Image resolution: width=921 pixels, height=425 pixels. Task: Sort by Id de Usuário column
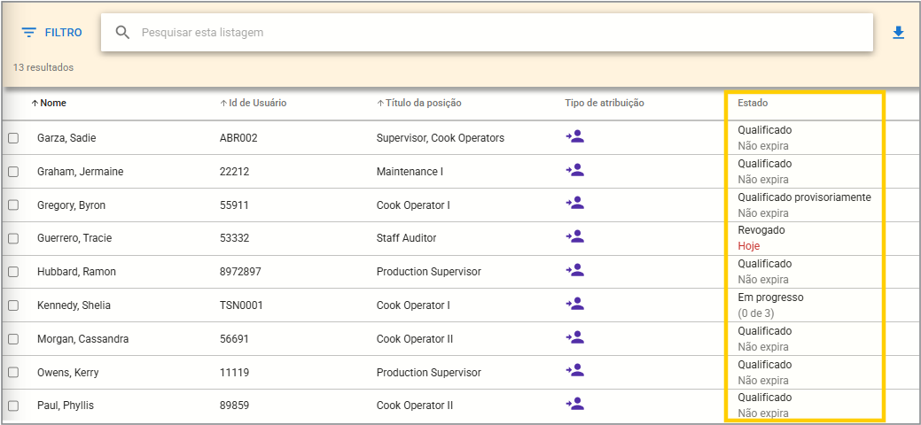(x=257, y=104)
